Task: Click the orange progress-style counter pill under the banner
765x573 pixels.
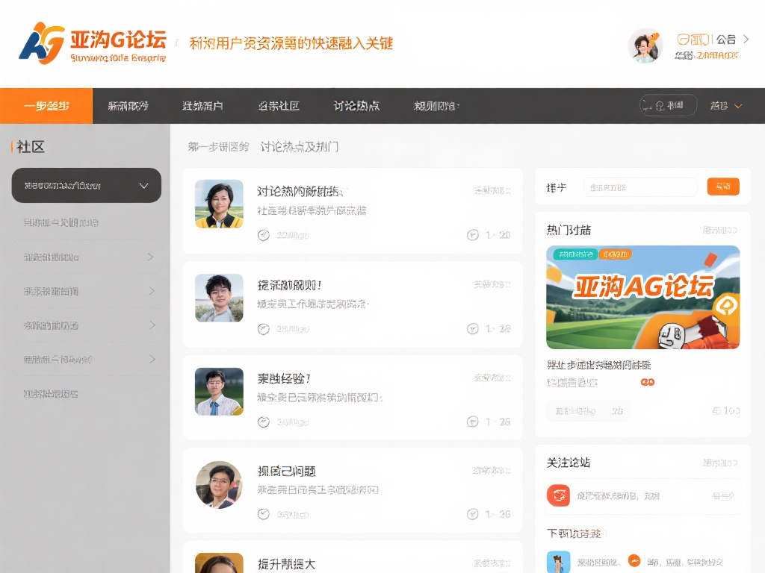Action: (587, 410)
